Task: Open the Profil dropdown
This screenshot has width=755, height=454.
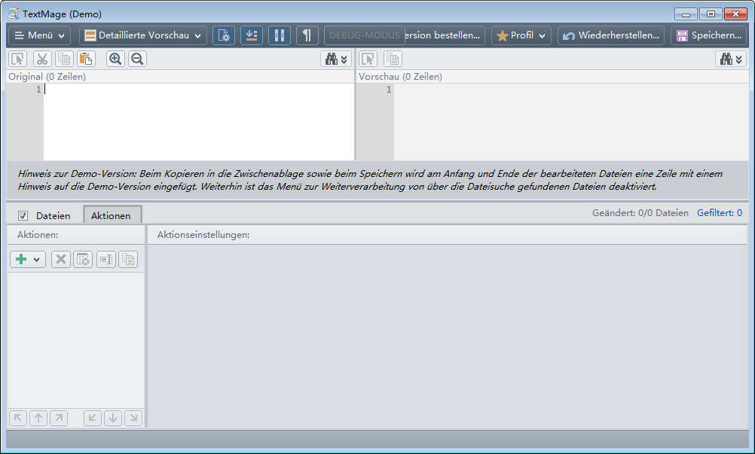Action: coord(521,35)
